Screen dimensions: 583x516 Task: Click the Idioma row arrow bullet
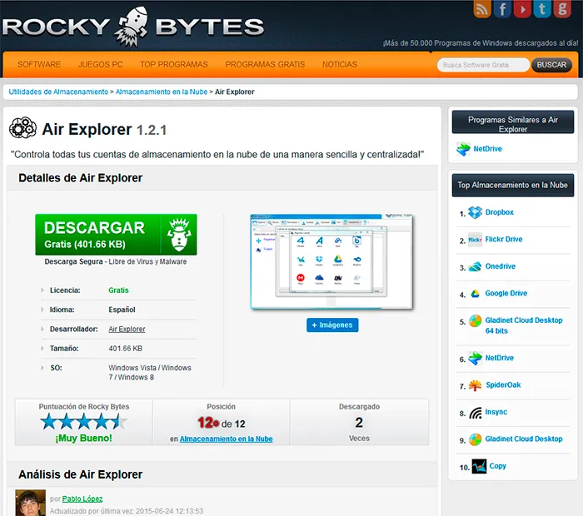[42, 310]
